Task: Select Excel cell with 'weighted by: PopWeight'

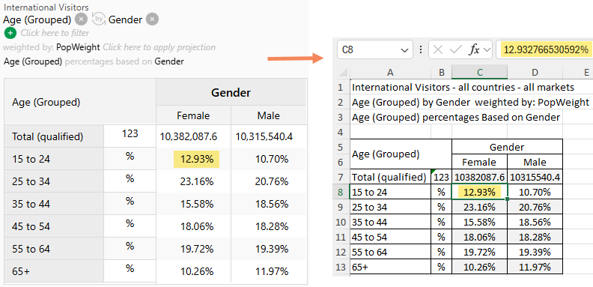Action: [470, 102]
